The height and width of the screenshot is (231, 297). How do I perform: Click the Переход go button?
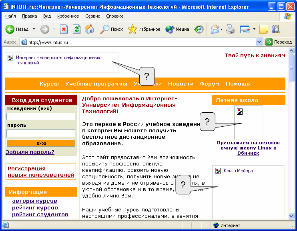279,42
